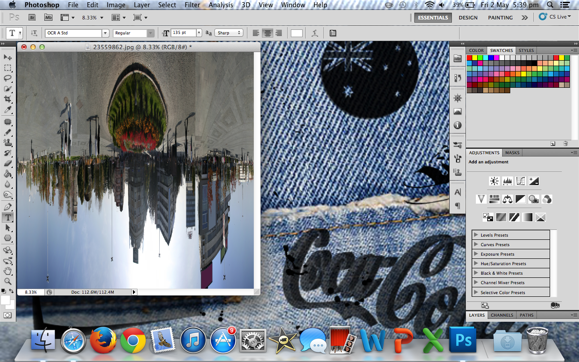Add a Photo Filter adjustment

(534, 199)
